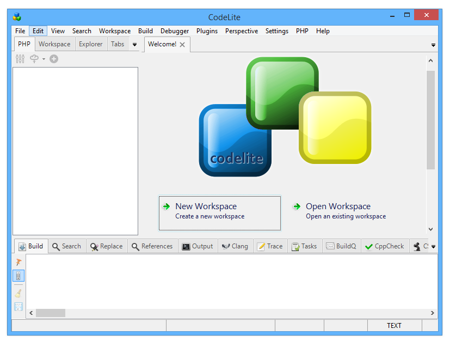Screen dimensions: 456x341
Task: Click the cloud upload icon in PHP panel
Action: tap(35, 59)
